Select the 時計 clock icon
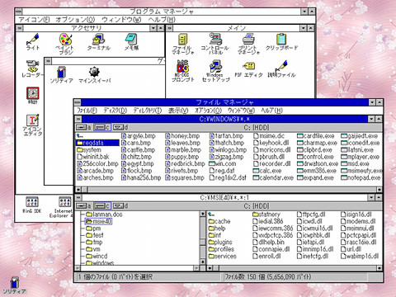This screenshot has height=297, width=396. pyautogui.click(x=32, y=93)
